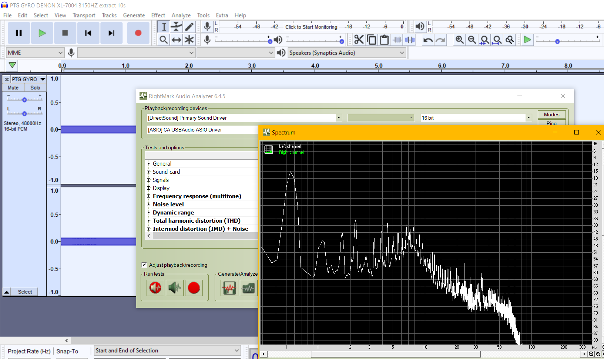Zoom in on the Audacity timeline
This screenshot has height=359, width=604.
point(459,40)
